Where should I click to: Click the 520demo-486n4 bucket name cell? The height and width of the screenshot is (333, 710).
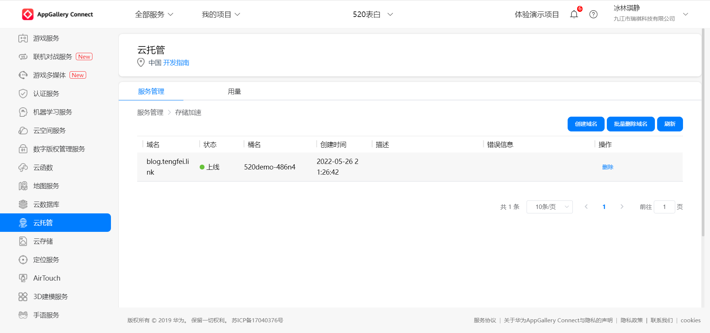click(x=270, y=167)
